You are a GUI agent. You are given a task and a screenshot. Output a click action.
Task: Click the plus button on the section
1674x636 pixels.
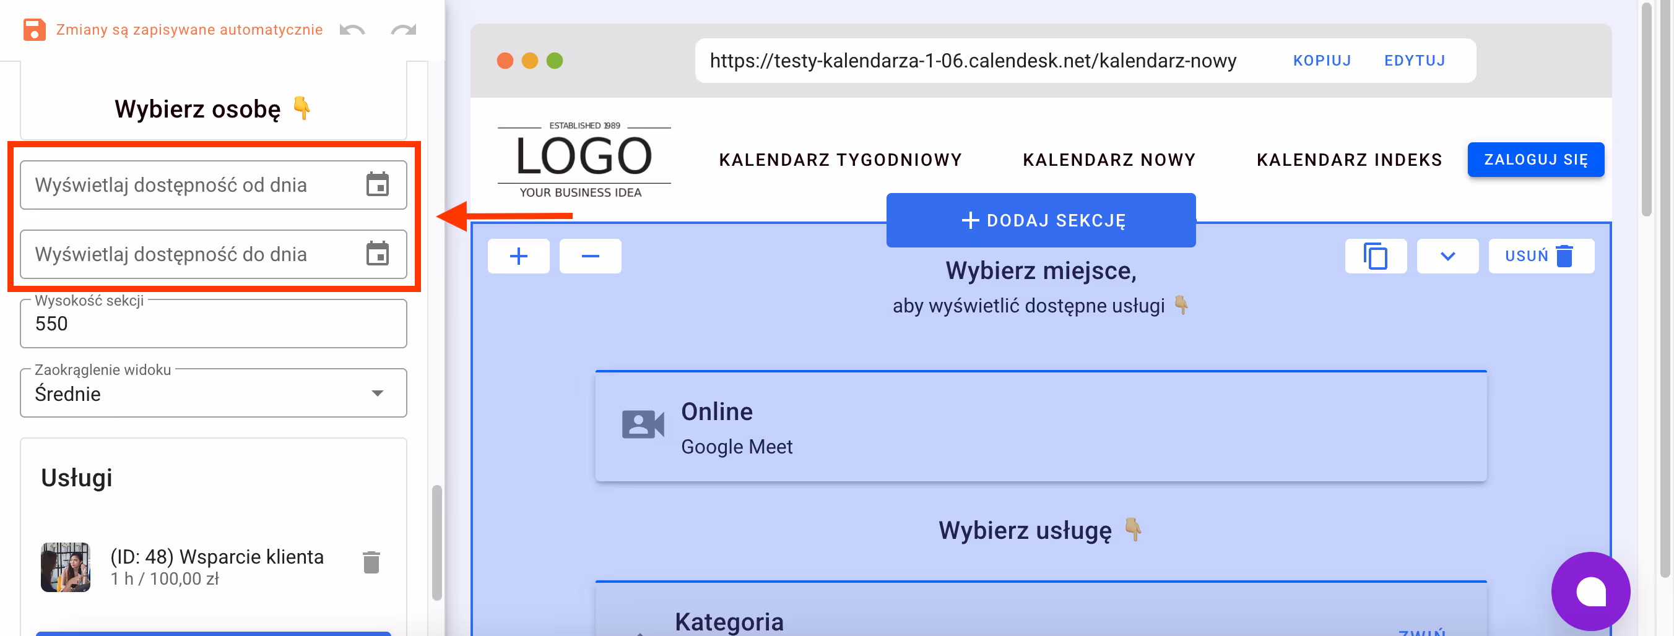coord(518,256)
